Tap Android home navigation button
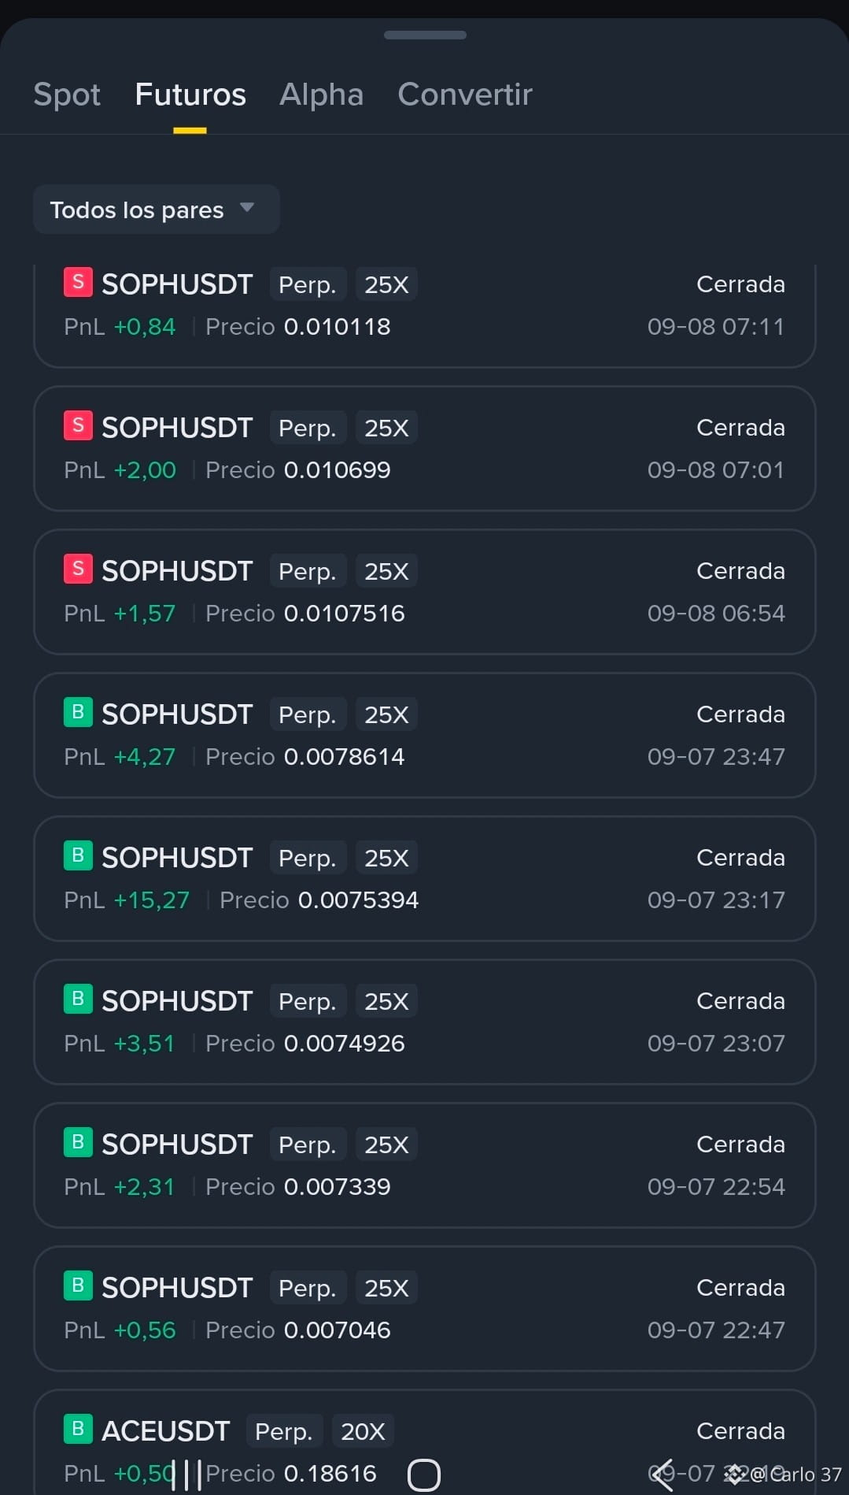 pyautogui.click(x=424, y=1475)
